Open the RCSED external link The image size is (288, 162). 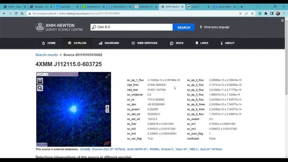(154, 149)
